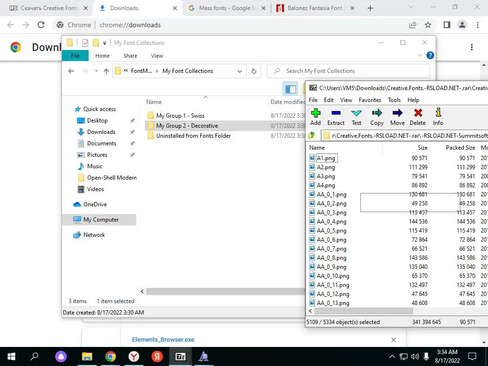
Task: Open the Explorer Share ribbon tab
Action: pos(130,56)
